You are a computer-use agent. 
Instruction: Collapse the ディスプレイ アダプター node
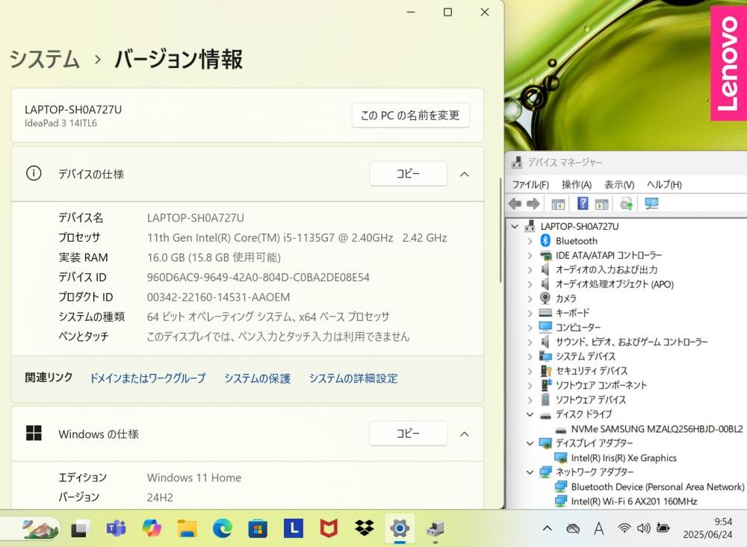(x=530, y=443)
